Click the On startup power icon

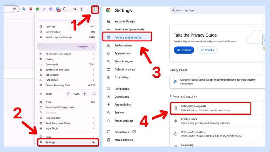click(108, 77)
